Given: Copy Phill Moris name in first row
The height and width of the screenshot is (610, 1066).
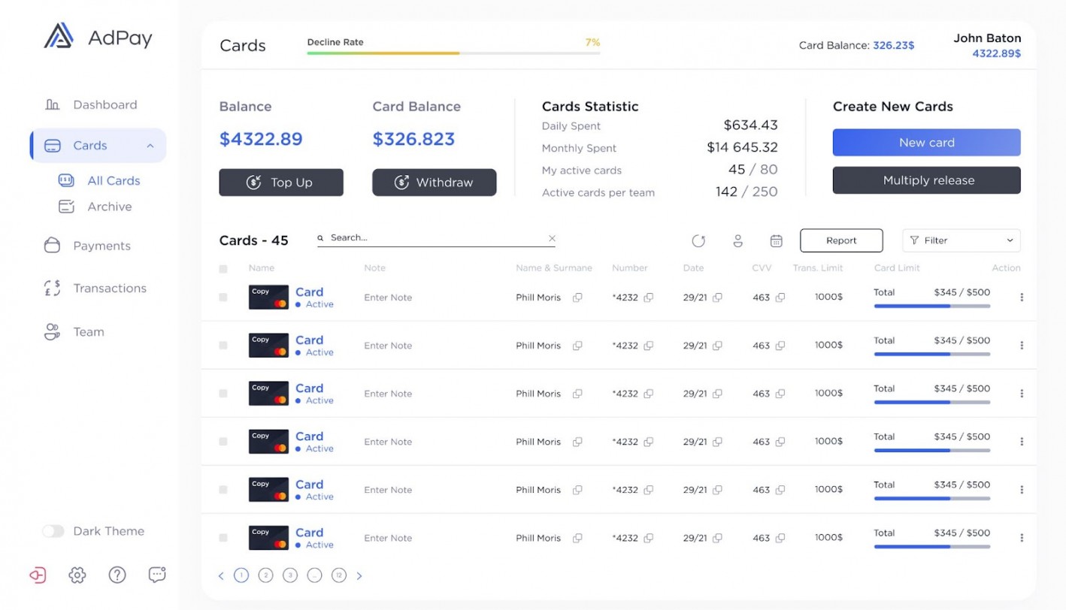Looking at the screenshot, I should pos(577,297).
